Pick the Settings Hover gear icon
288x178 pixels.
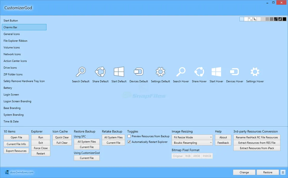255,72
